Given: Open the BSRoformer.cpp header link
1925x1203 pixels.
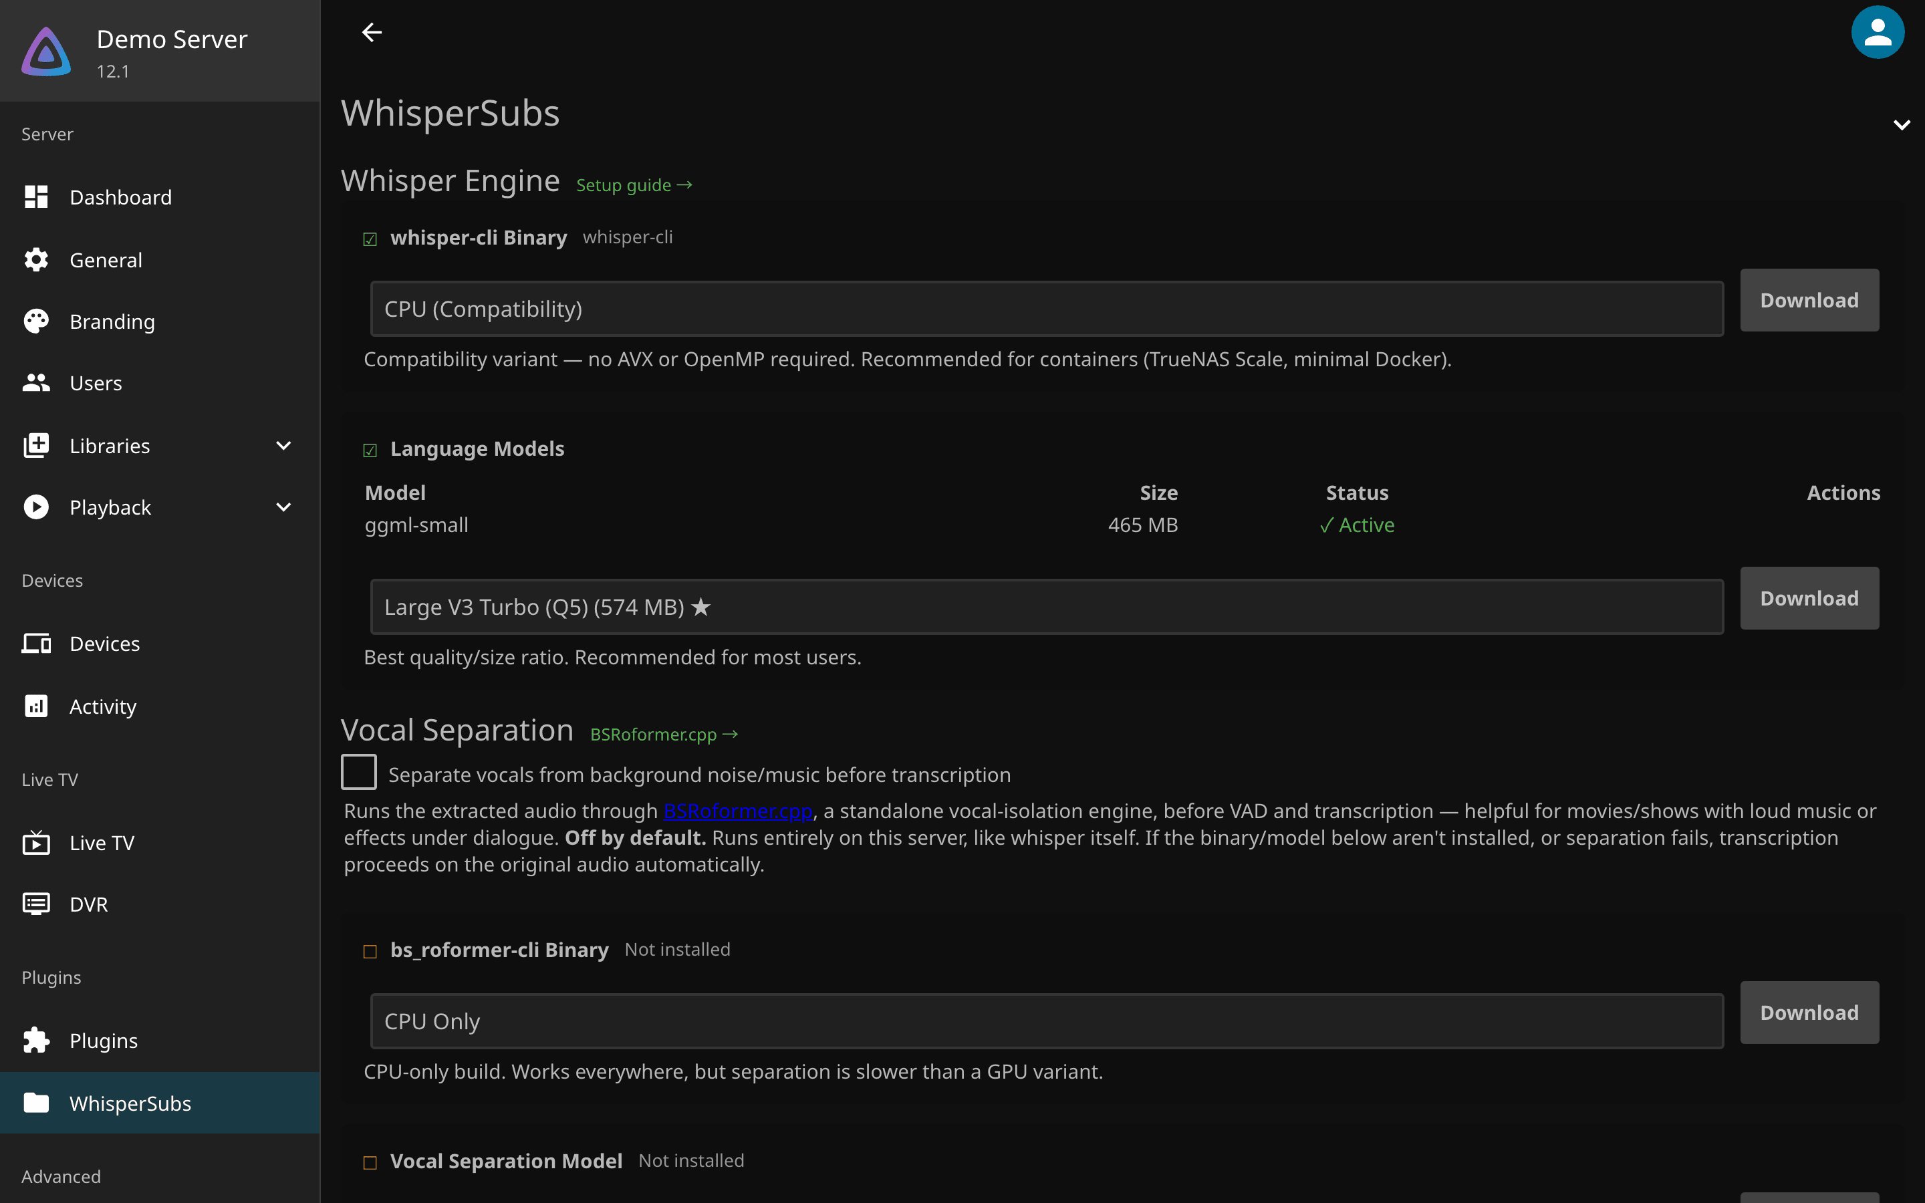Looking at the screenshot, I should 664,734.
